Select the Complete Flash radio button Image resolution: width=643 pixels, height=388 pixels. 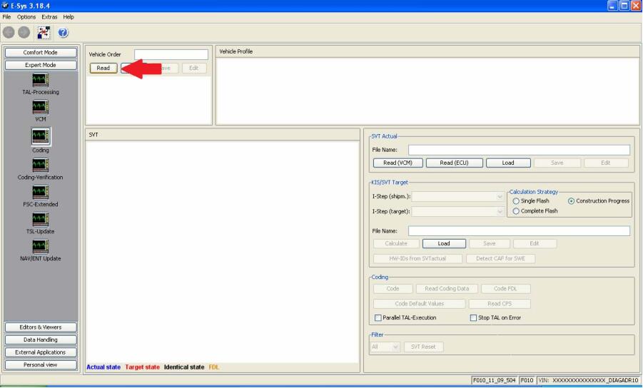pyautogui.click(x=516, y=211)
